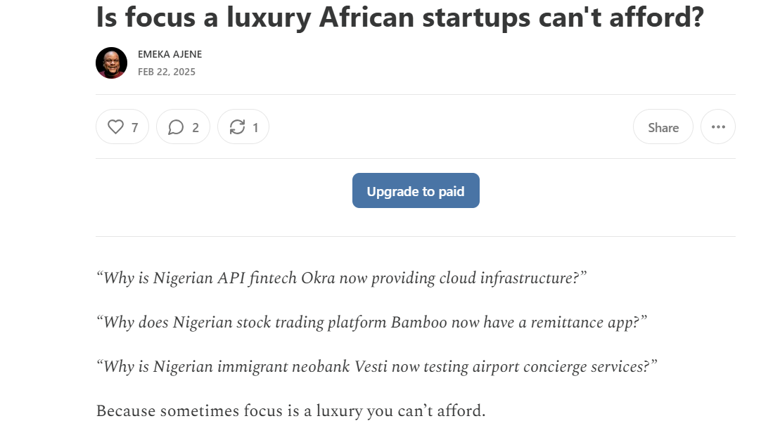The height and width of the screenshot is (421, 780).
Task: Click the restack count number 1
Action: [x=255, y=128]
